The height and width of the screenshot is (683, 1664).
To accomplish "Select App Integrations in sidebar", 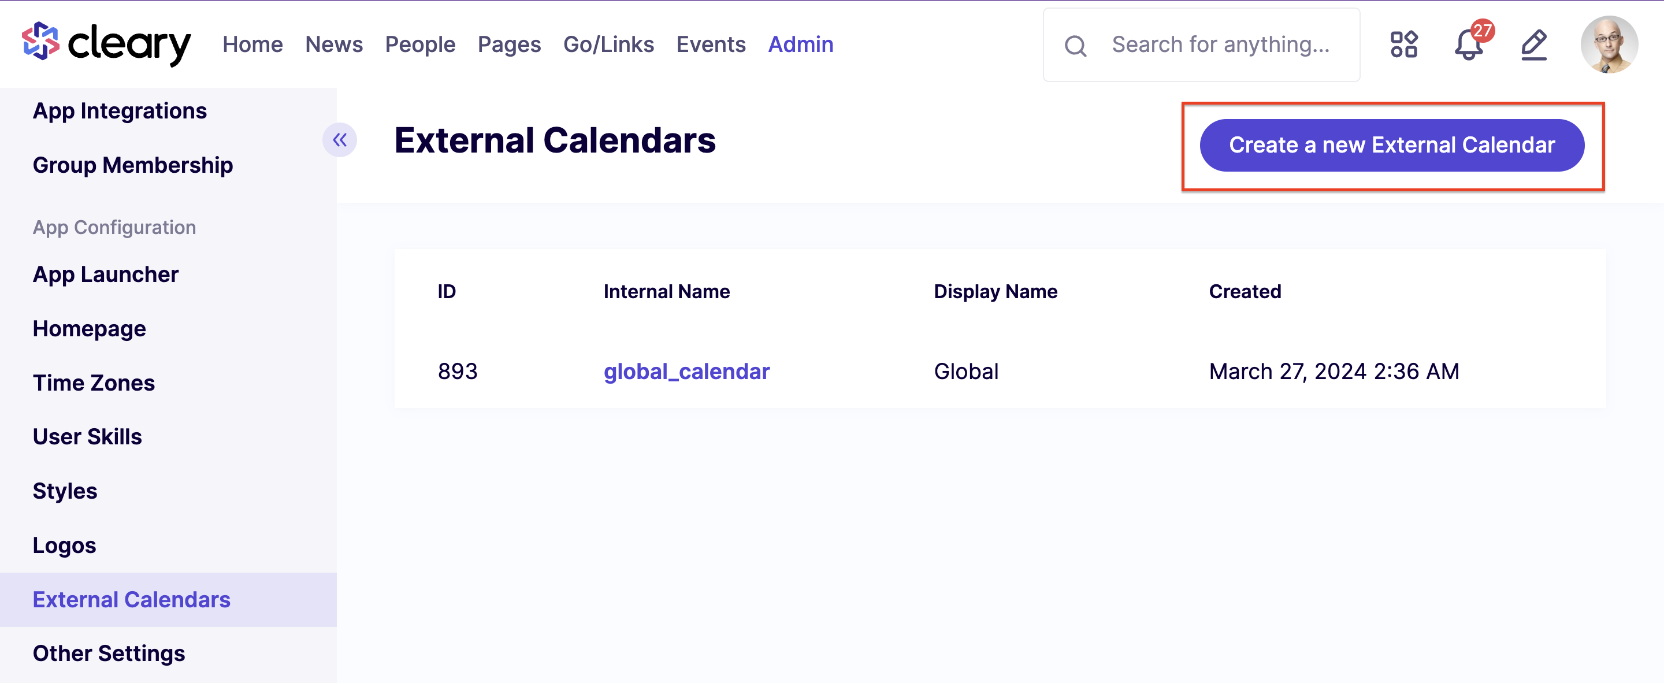I will (120, 110).
